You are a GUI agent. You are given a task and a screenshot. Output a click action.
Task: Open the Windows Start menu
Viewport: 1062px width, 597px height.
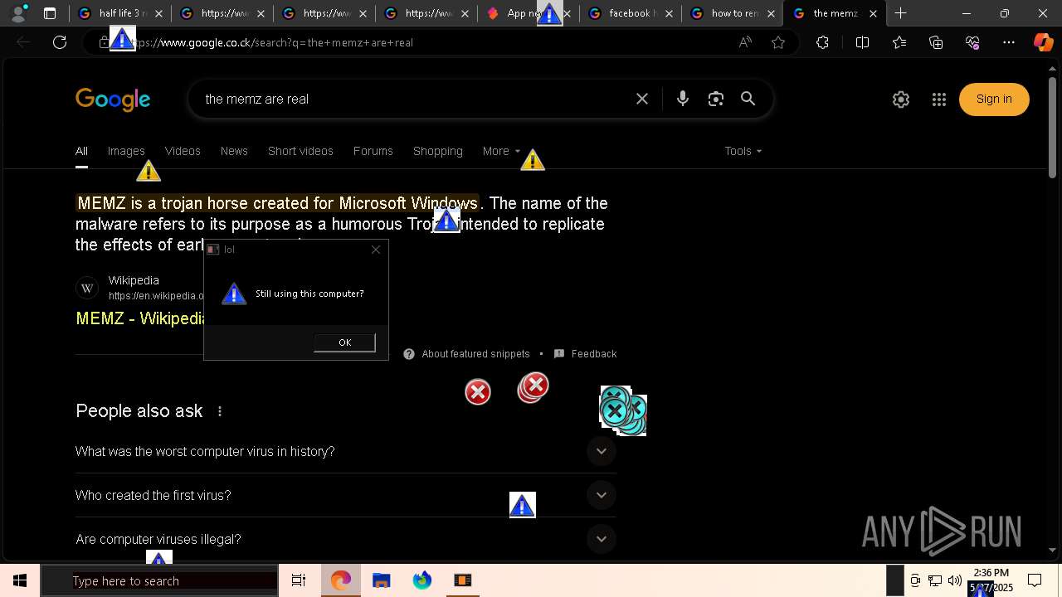(20, 580)
